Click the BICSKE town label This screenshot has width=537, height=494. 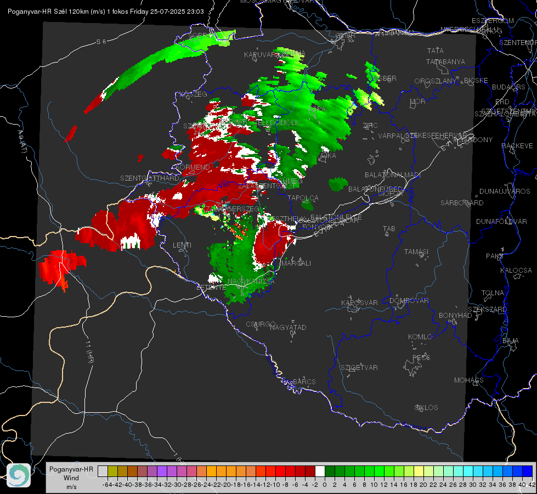[476, 81]
